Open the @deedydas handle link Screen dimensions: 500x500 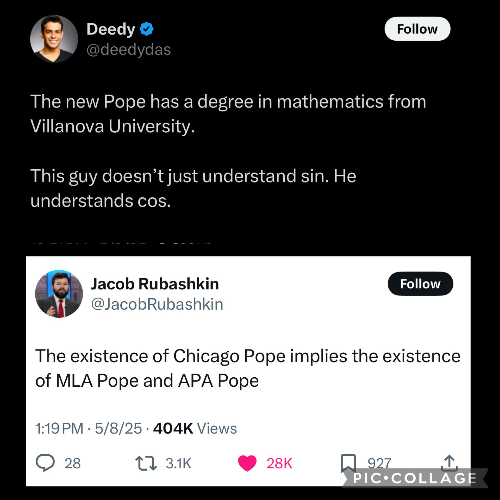[x=129, y=49]
